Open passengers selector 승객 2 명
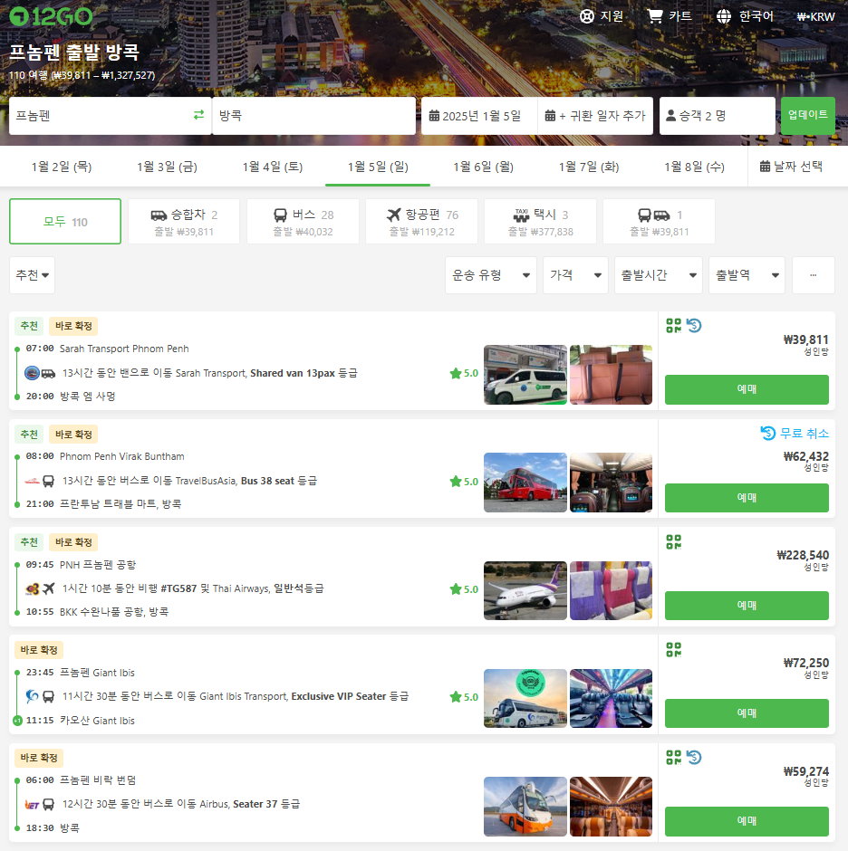This screenshot has height=851, width=848. pos(717,116)
